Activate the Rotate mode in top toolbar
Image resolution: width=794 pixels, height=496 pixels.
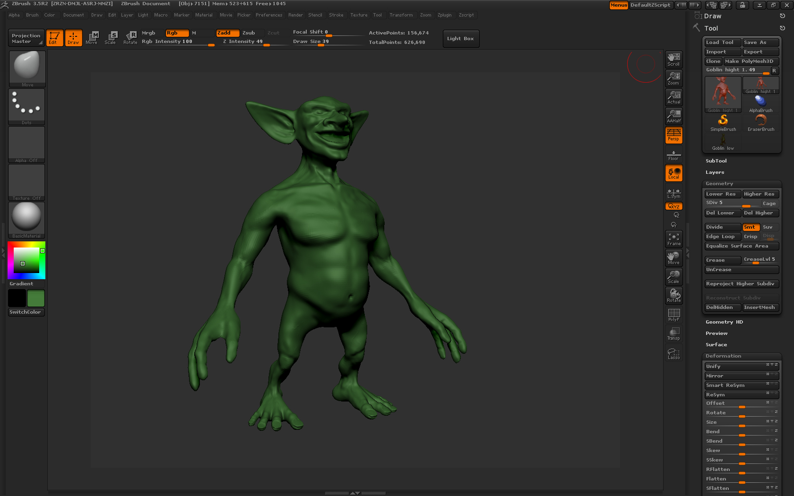[130, 38]
